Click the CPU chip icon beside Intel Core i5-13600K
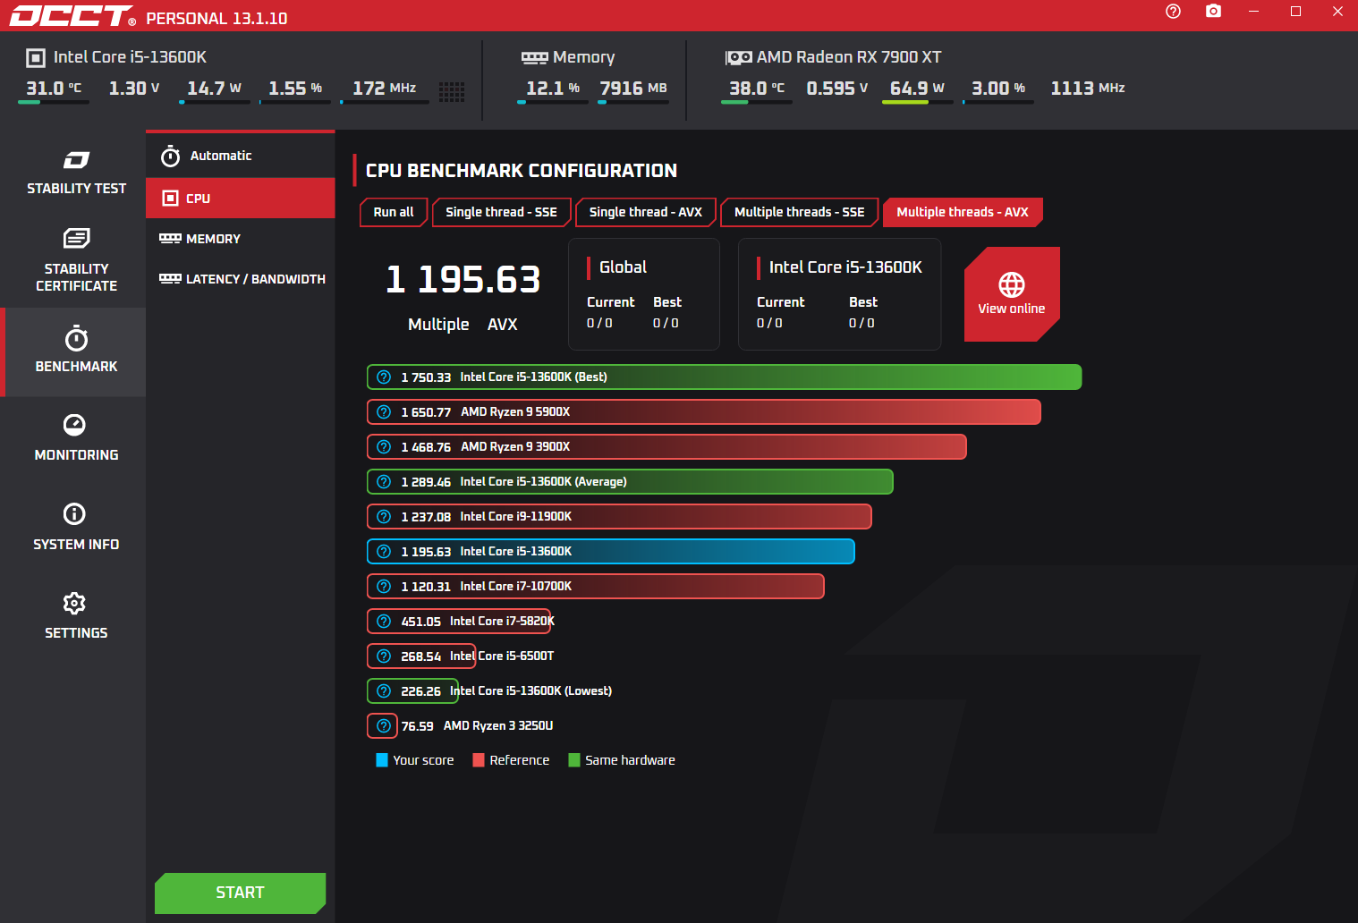Image resolution: width=1358 pixels, height=923 pixels. (36, 58)
